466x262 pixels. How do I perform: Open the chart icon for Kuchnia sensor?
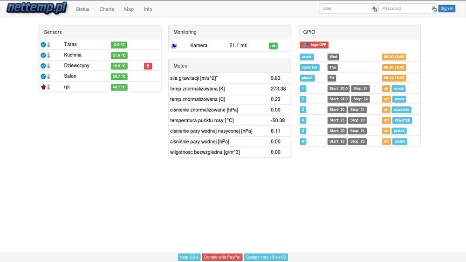click(43, 55)
